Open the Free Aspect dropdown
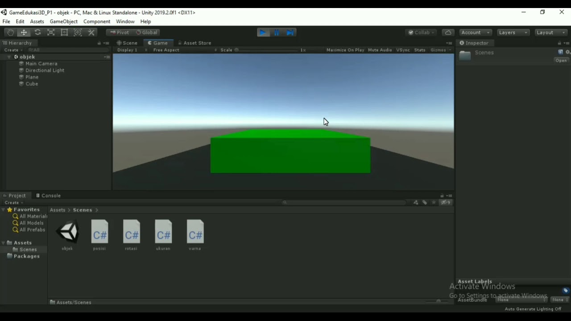The height and width of the screenshot is (321, 571). click(x=185, y=50)
